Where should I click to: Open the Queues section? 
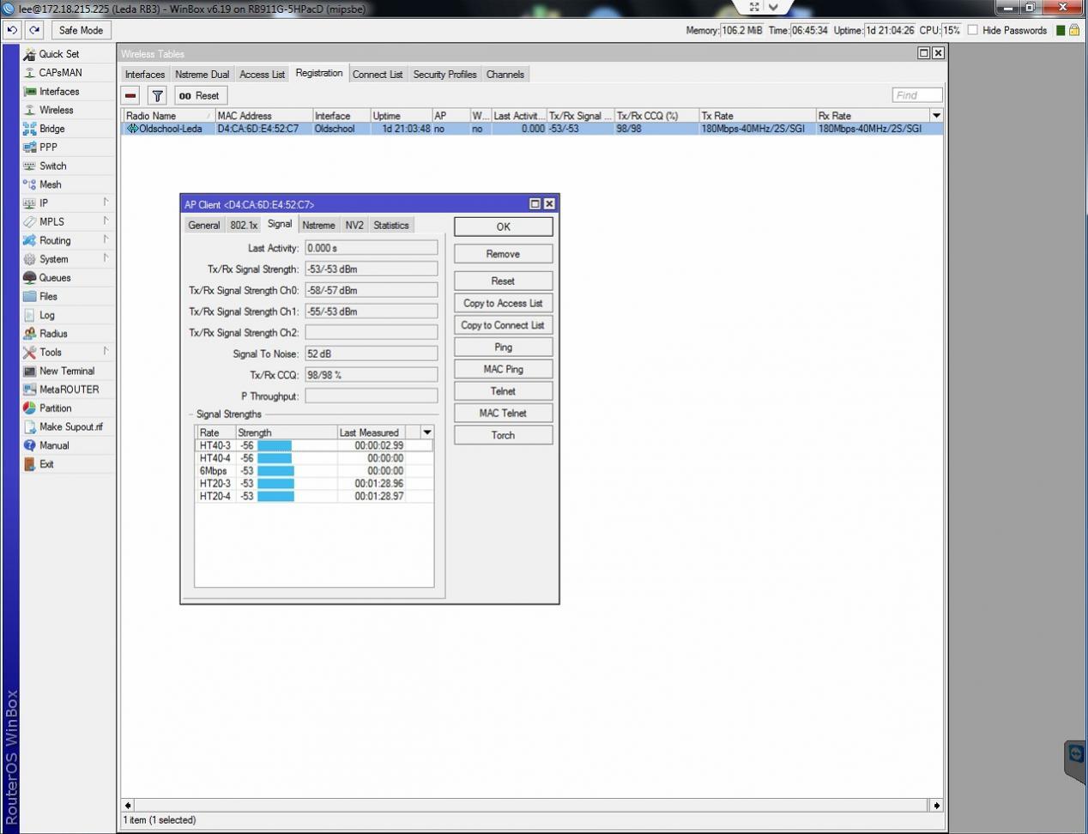tap(54, 278)
